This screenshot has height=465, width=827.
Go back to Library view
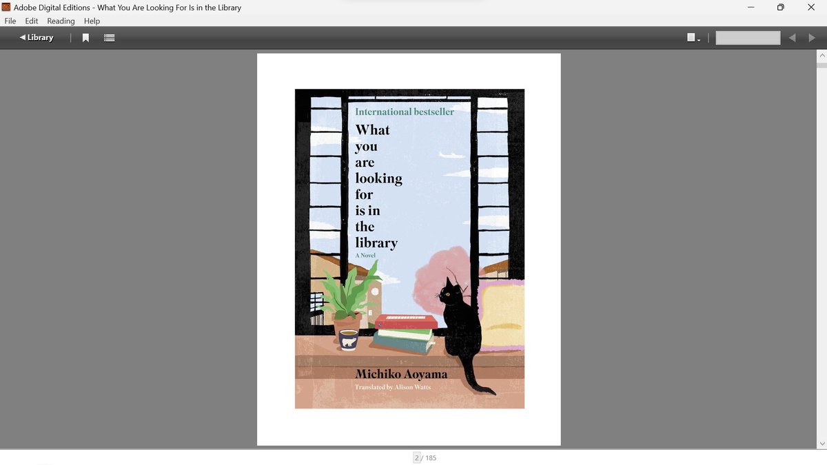[37, 38]
